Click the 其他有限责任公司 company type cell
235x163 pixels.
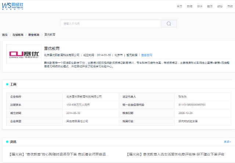pos(91,121)
